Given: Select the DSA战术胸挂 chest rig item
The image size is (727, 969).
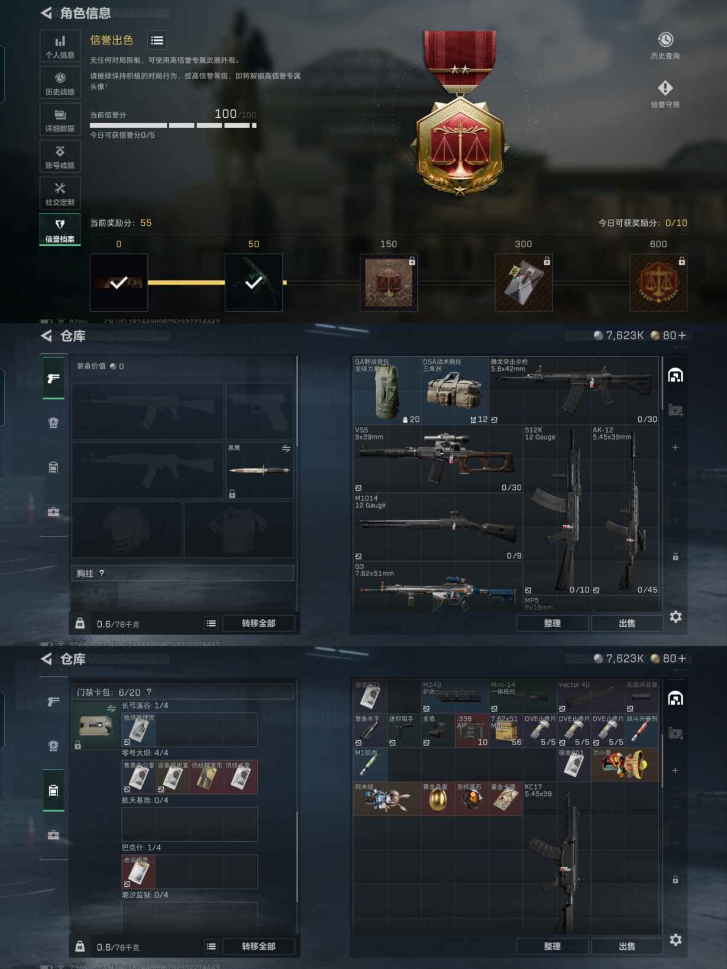Looking at the screenshot, I should [x=455, y=390].
